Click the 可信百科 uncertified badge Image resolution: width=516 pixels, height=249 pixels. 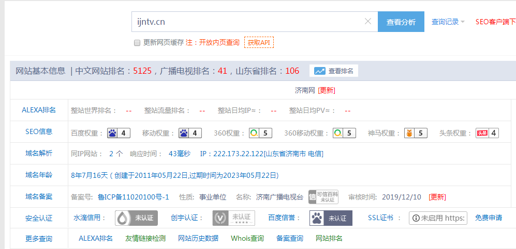(323, 197)
